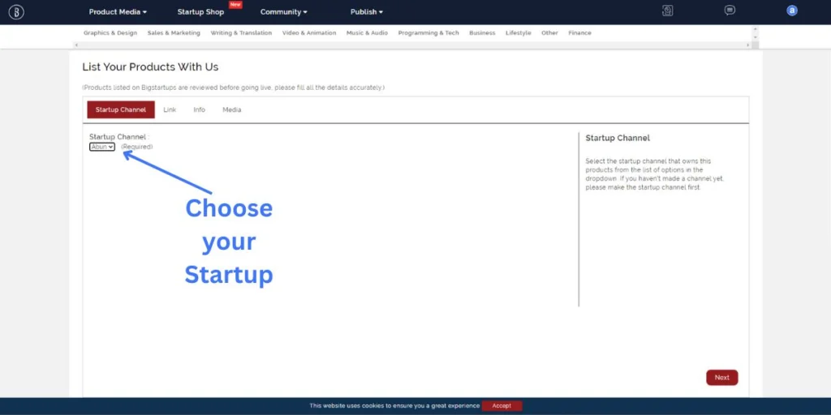The image size is (831, 415).
Task: Click the Next button
Action: (x=721, y=378)
